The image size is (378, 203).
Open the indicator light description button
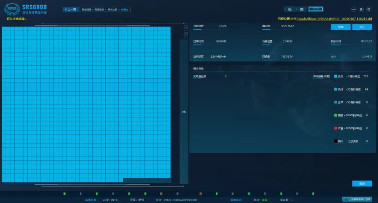point(357,199)
